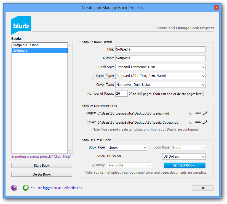Open the Book Size dropdown

tap(161, 67)
